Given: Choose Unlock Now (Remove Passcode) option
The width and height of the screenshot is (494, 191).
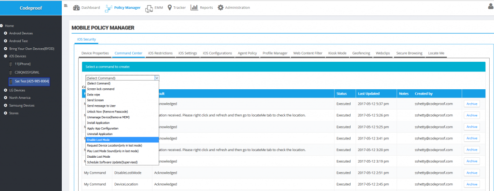Looking at the screenshot, I should pos(122,111).
